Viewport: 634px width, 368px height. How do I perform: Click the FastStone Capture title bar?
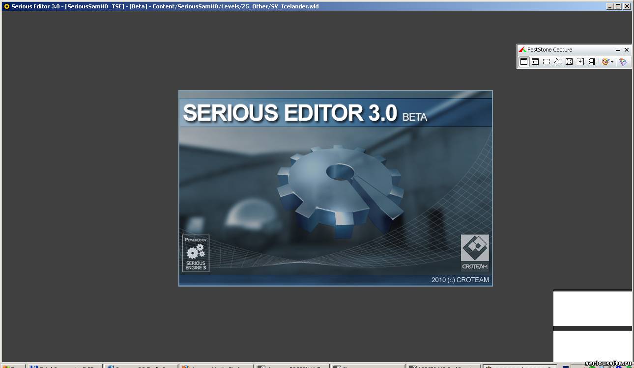tap(565, 50)
